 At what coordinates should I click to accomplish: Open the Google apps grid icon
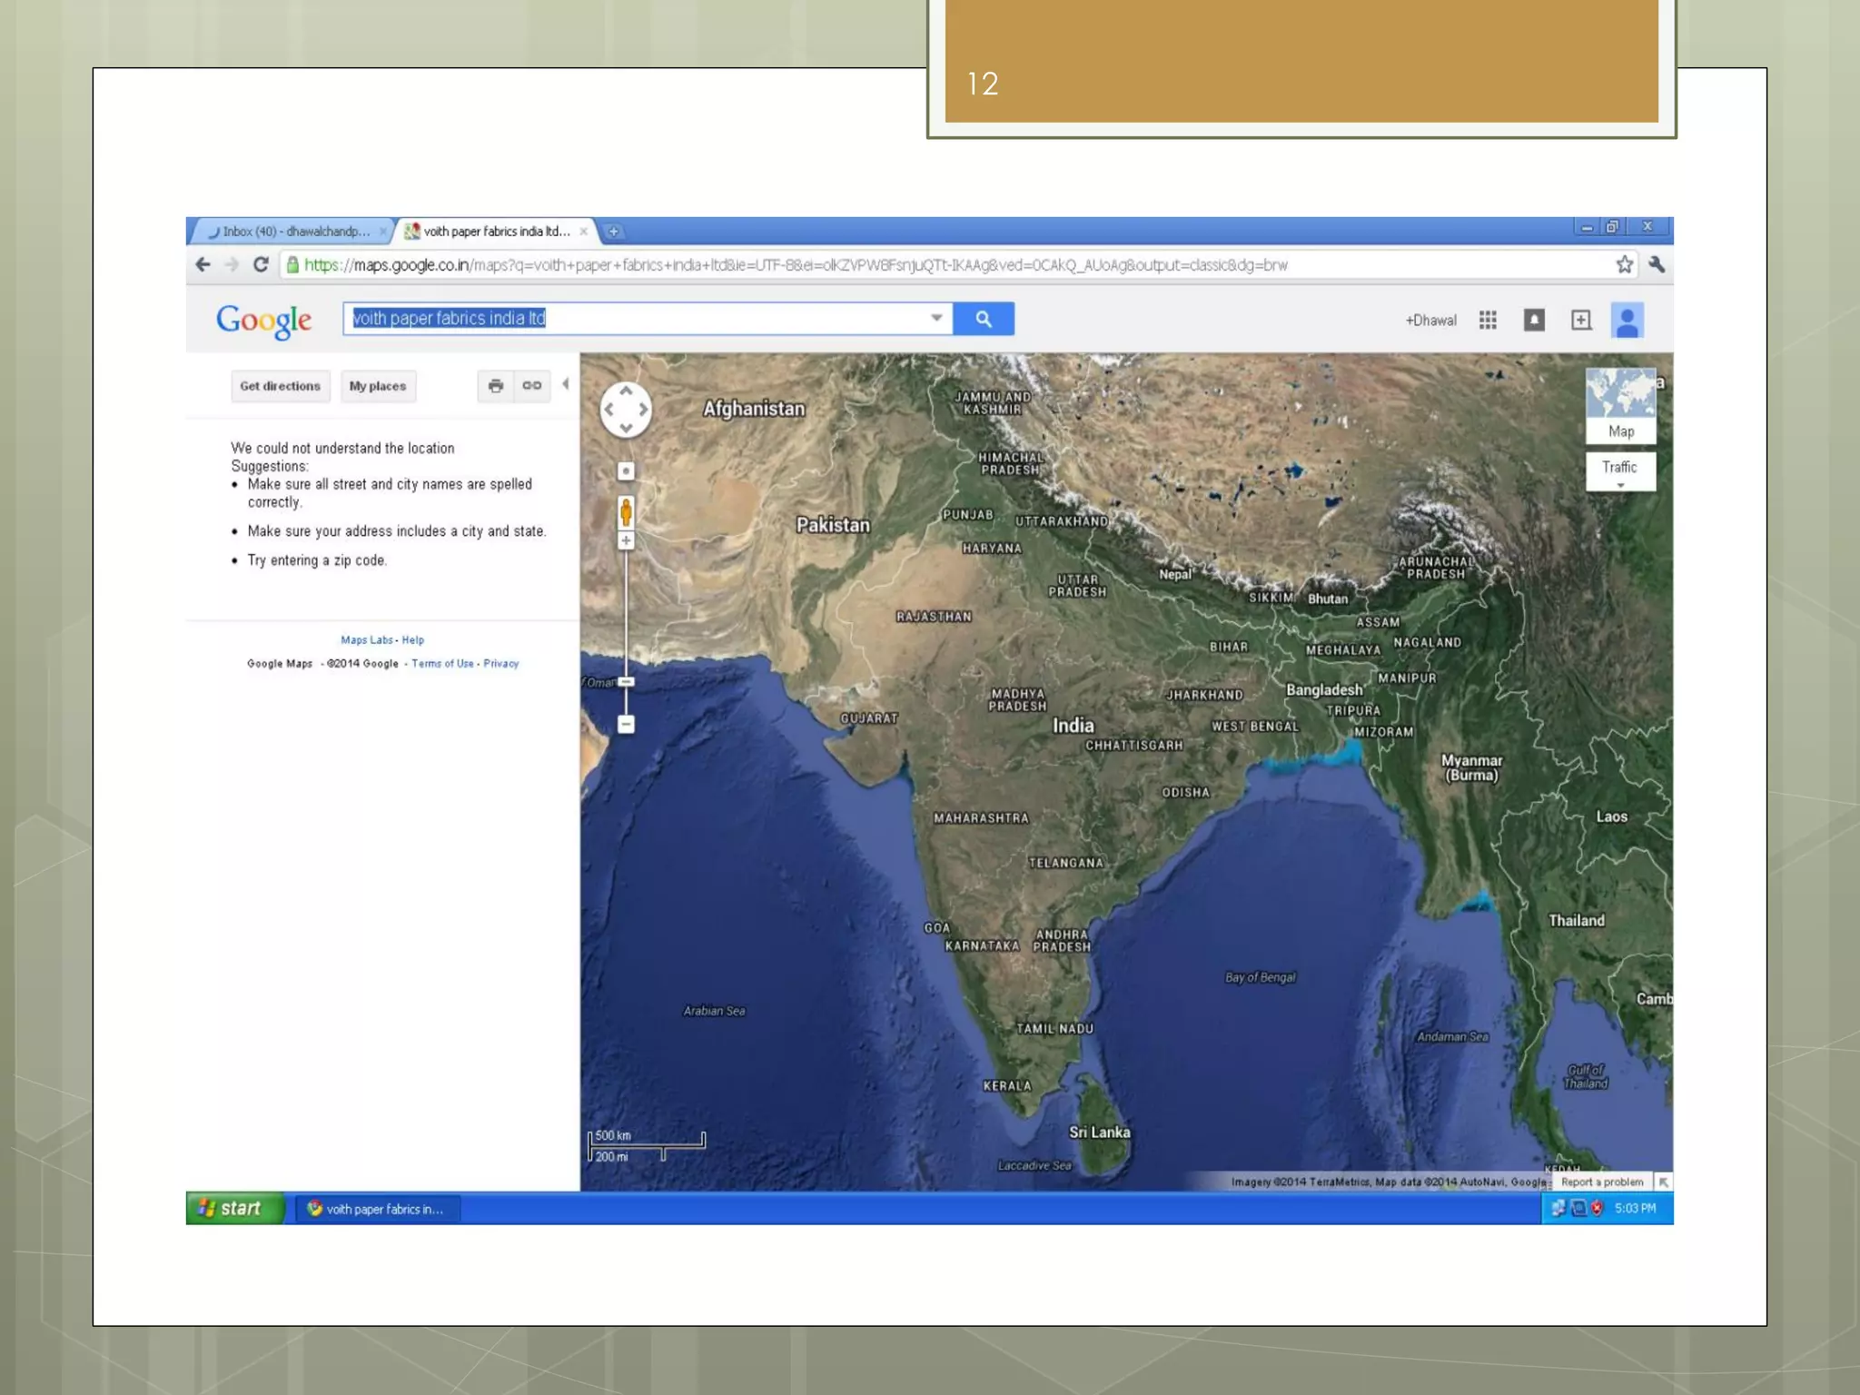pos(1487,320)
